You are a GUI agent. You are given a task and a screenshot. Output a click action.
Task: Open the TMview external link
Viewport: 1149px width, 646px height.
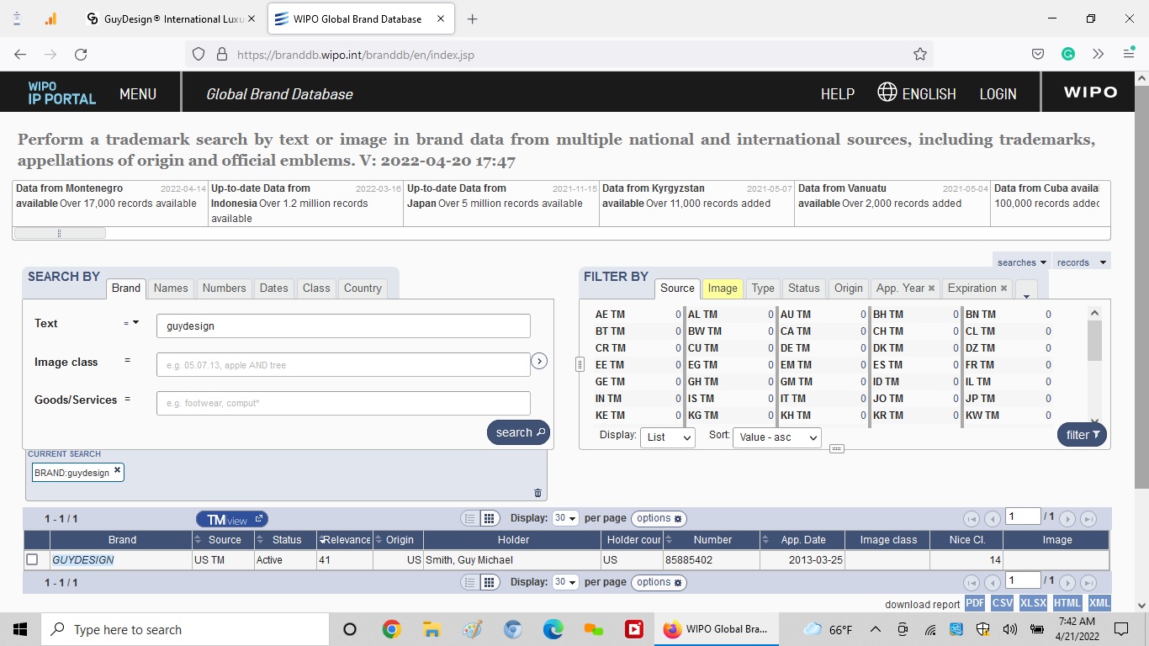(232, 519)
